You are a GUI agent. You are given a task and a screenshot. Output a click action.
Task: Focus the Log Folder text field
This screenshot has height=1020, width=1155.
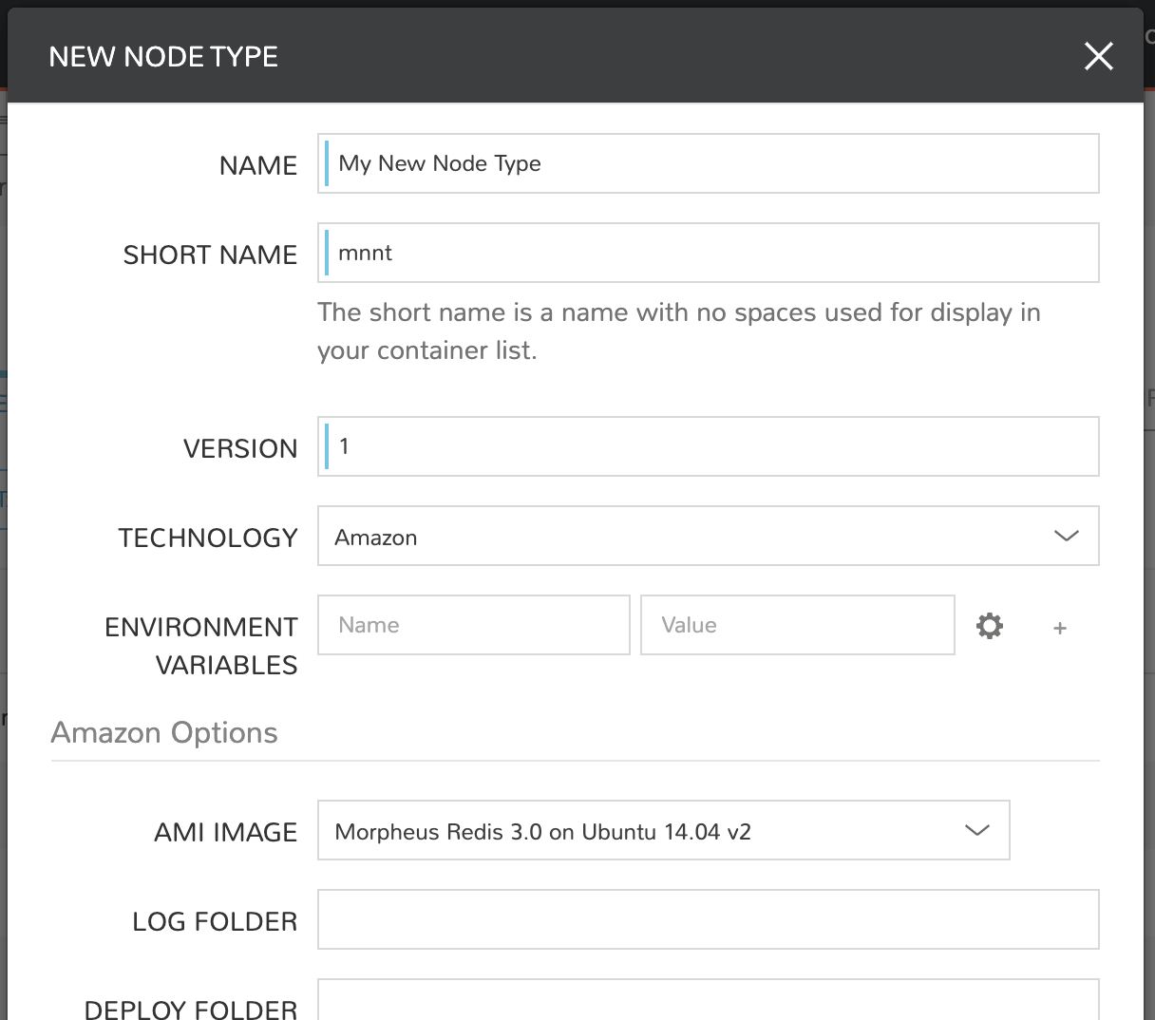[708, 919]
